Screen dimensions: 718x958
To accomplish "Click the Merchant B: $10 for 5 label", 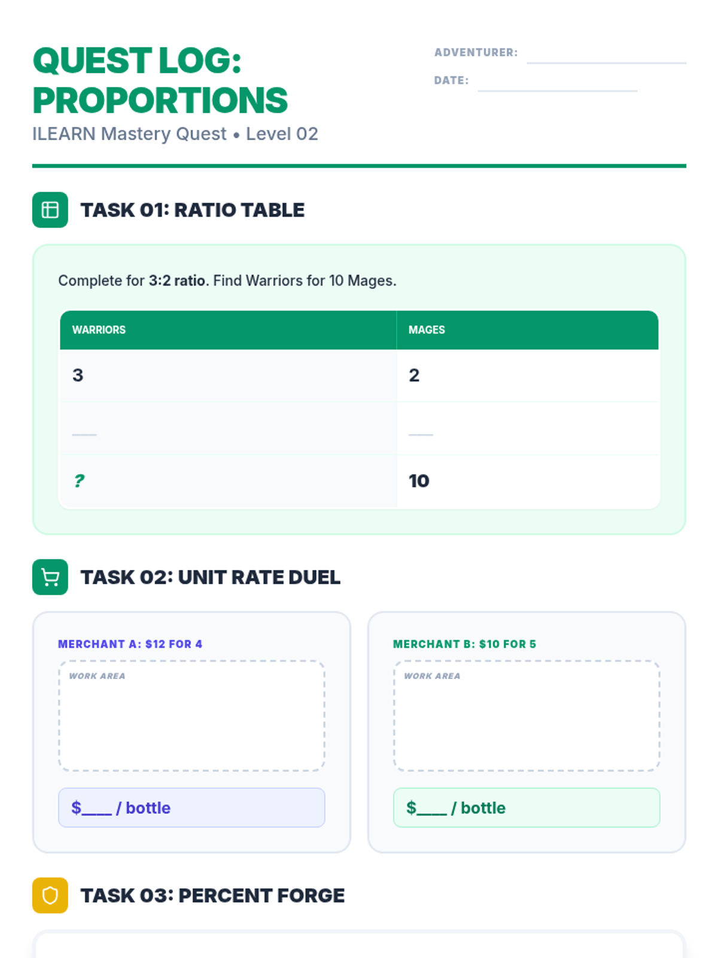I will [x=464, y=644].
